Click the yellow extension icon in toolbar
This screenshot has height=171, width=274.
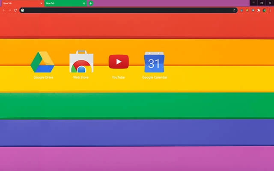tap(247, 10)
